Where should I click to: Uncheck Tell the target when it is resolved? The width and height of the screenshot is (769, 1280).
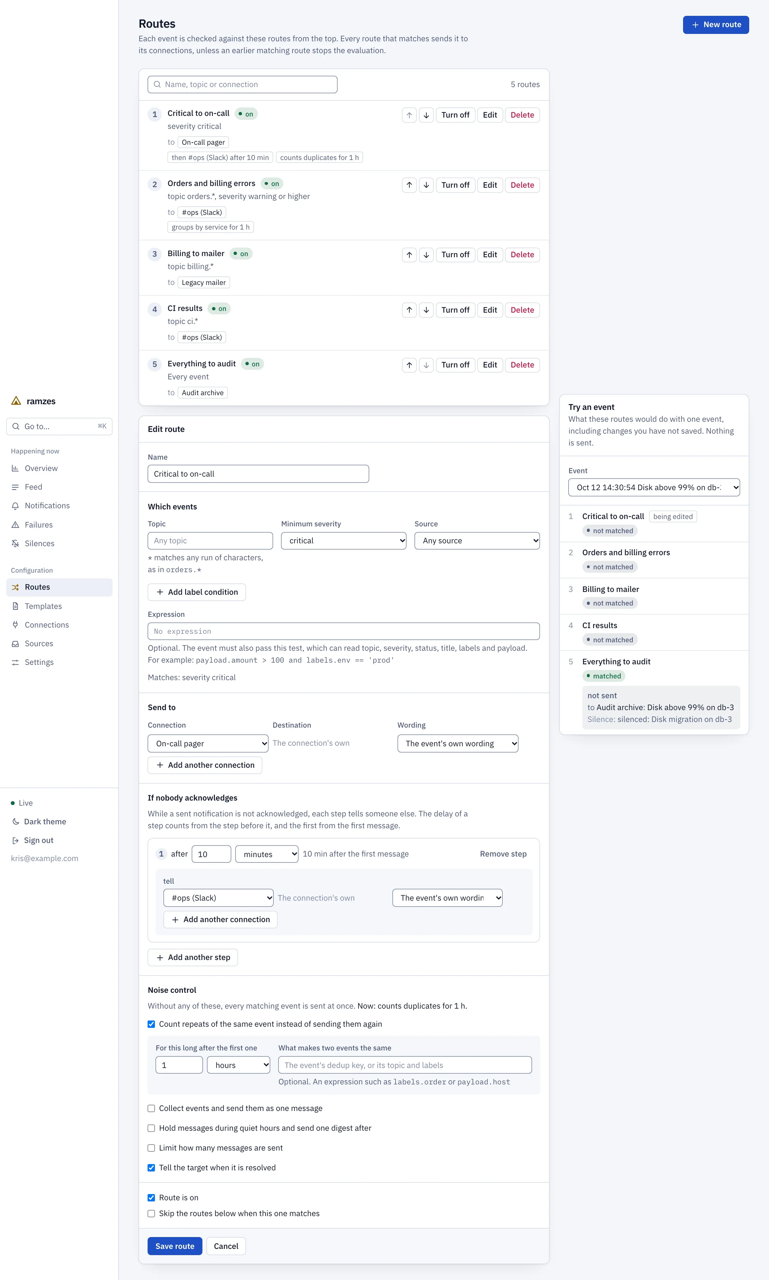tap(151, 1167)
